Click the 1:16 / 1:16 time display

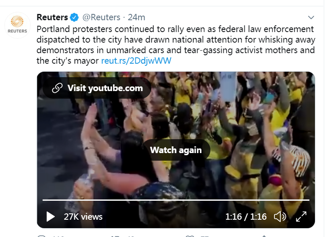(x=246, y=217)
